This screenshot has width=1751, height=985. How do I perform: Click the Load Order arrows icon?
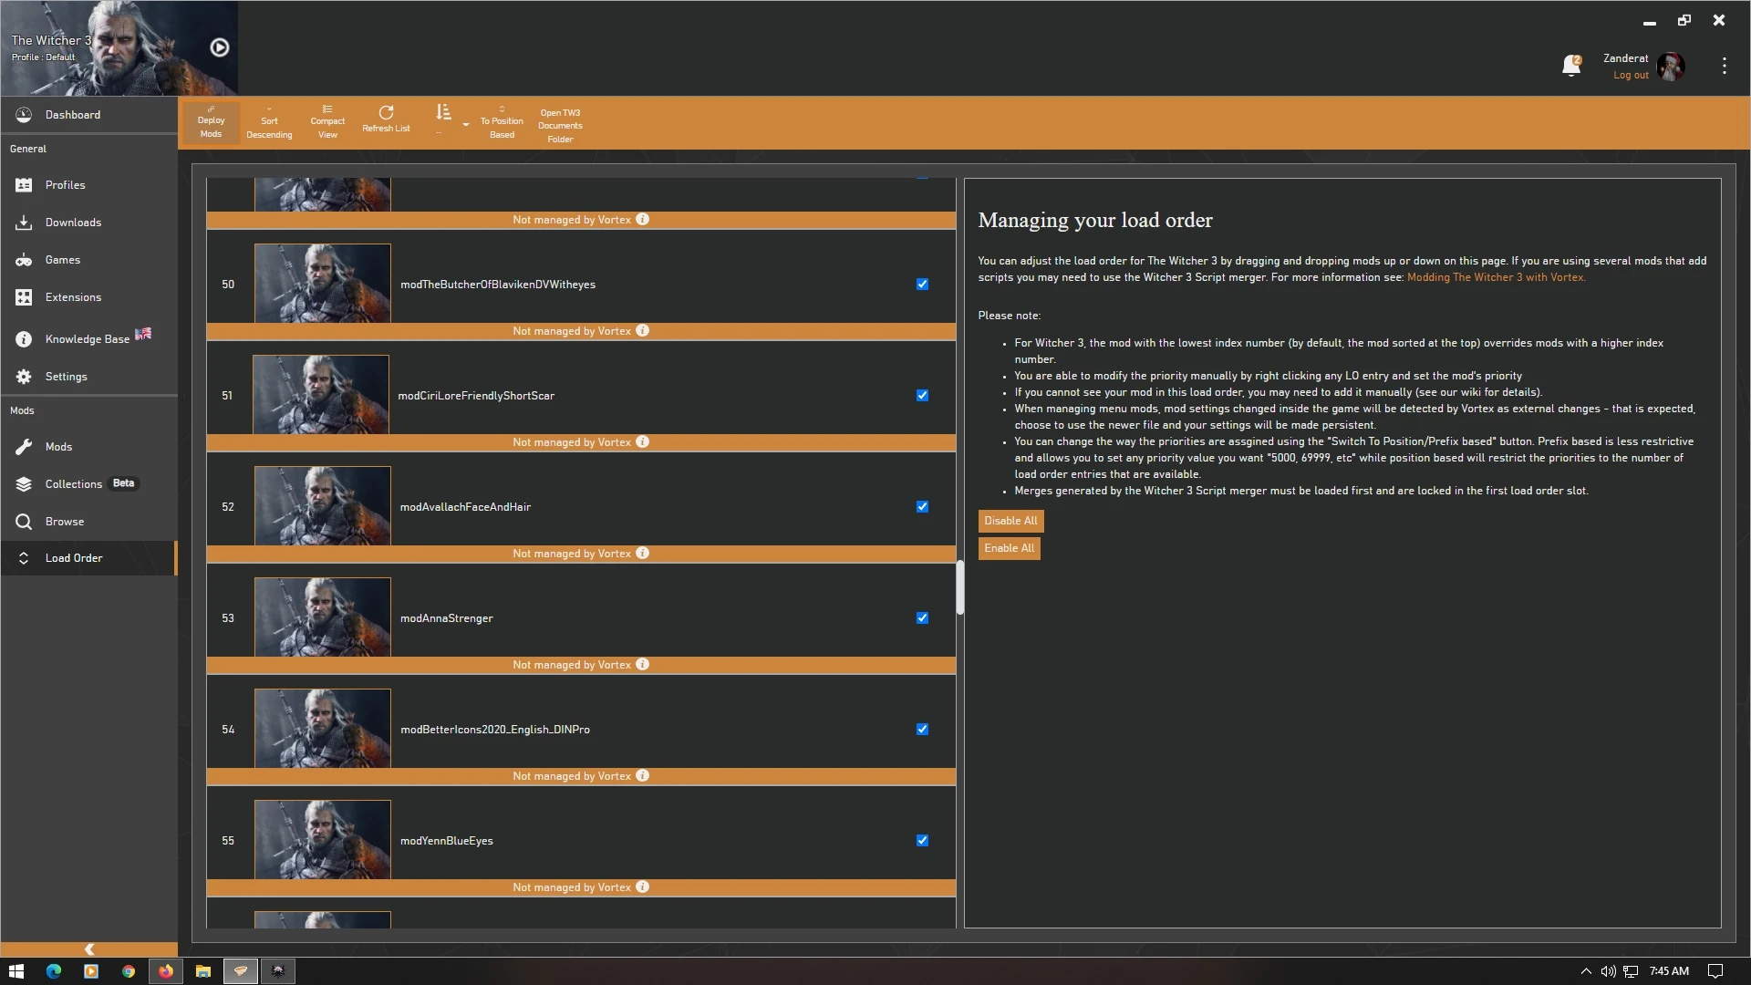point(24,558)
